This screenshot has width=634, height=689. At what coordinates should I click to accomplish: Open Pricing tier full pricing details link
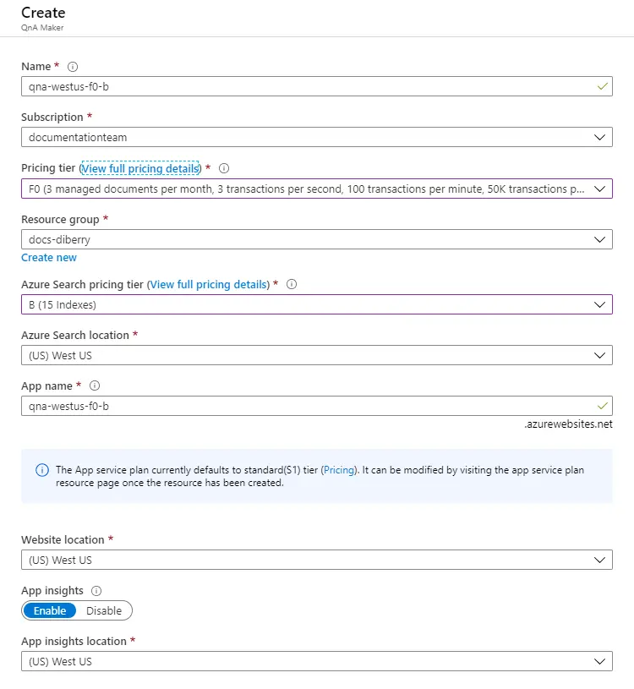pos(140,168)
